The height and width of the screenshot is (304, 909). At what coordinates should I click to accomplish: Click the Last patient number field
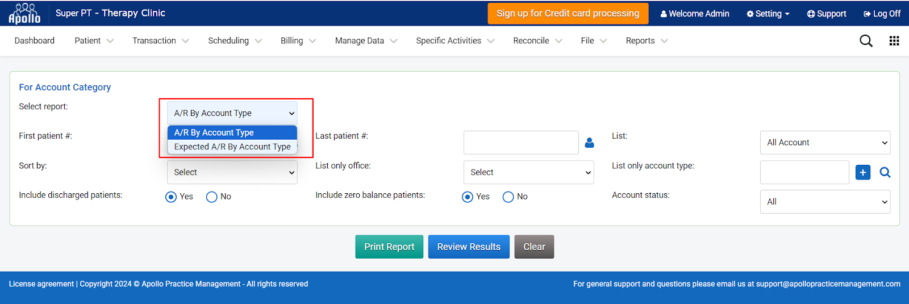521,143
